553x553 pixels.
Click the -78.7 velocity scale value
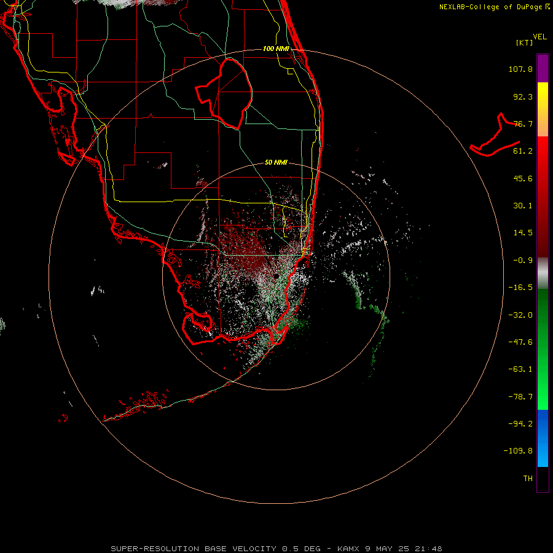pos(520,397)
